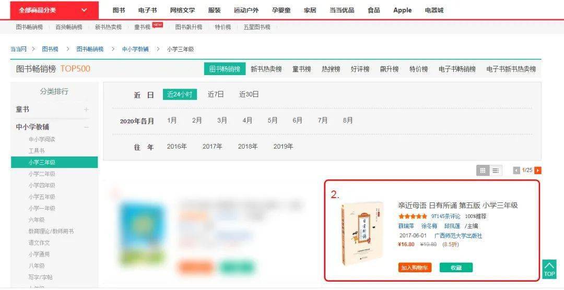Click 图书畅销榜 in the sub-navigation bar

(x=29, y=27)
